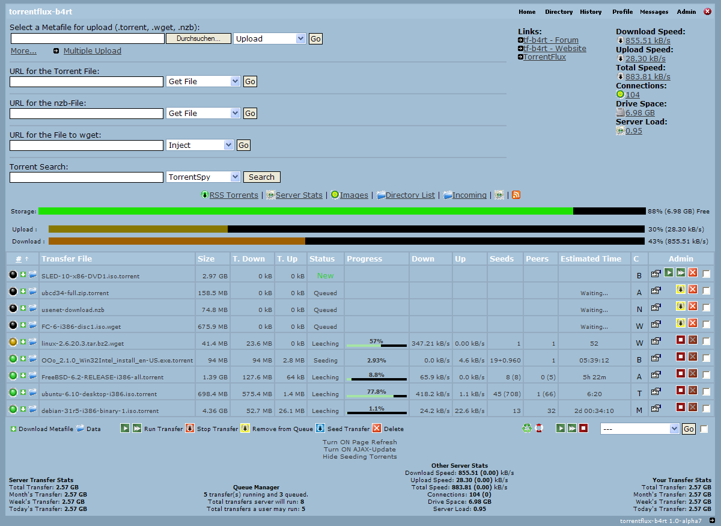Click the orange RSS feed icon
Image resolution: width=721 pixels, height=526 pixels.
point(516,195)
